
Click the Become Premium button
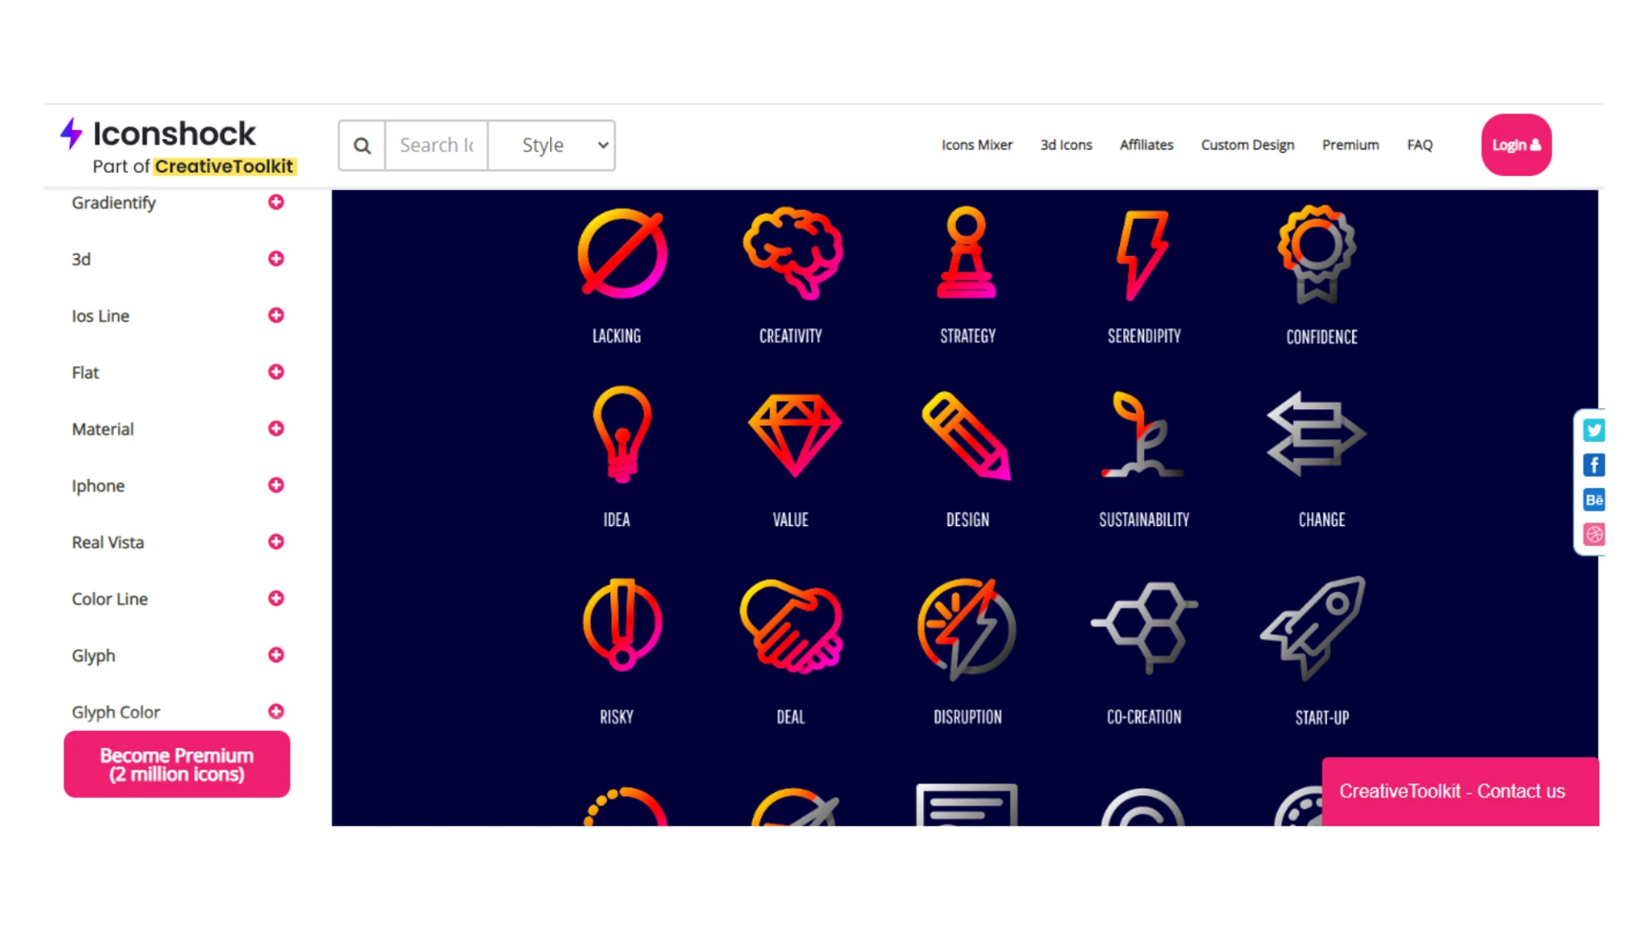pos(176,764)
